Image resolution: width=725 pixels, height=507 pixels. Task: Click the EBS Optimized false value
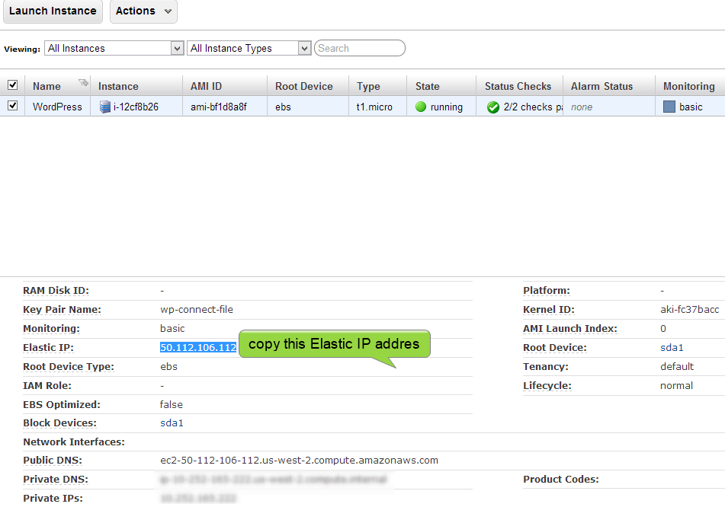(171, 404)
